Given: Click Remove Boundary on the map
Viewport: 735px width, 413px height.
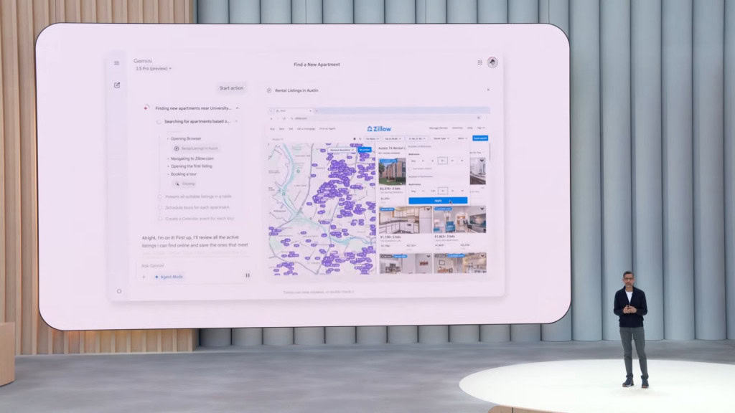Looking at the screenshot, I should [x=342, y=150].
